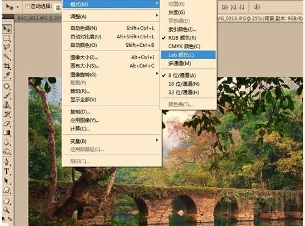305x226 pixels.
Task: Click the auto-align layers icon in options bar
Action: (257, 7)
